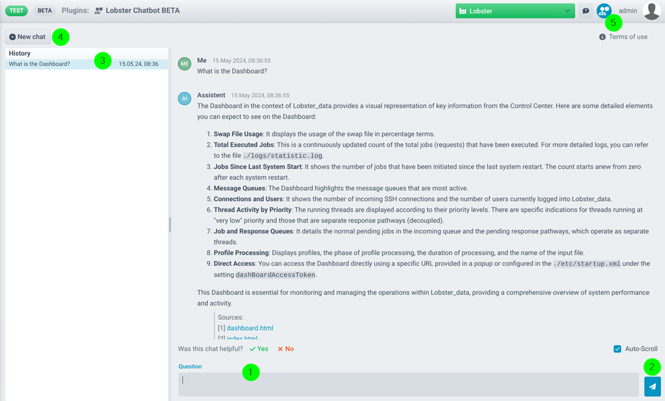
Task: Click the "Lobster Chatbot BETA" title
Action: pyautogui.click(x=142, y=11)
